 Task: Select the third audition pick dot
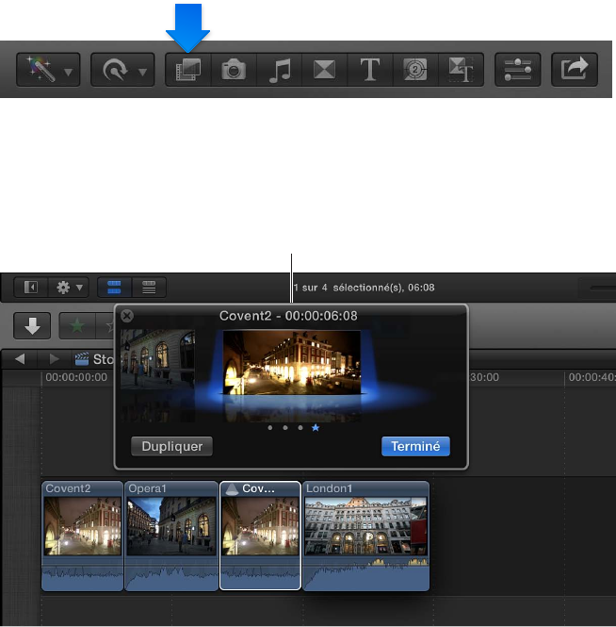pos(300,428)
